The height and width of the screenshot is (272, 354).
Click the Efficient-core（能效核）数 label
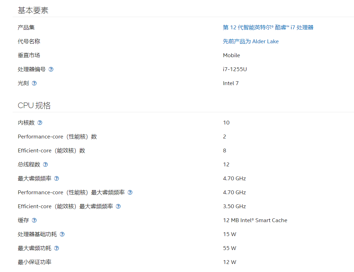click(52, 151)
